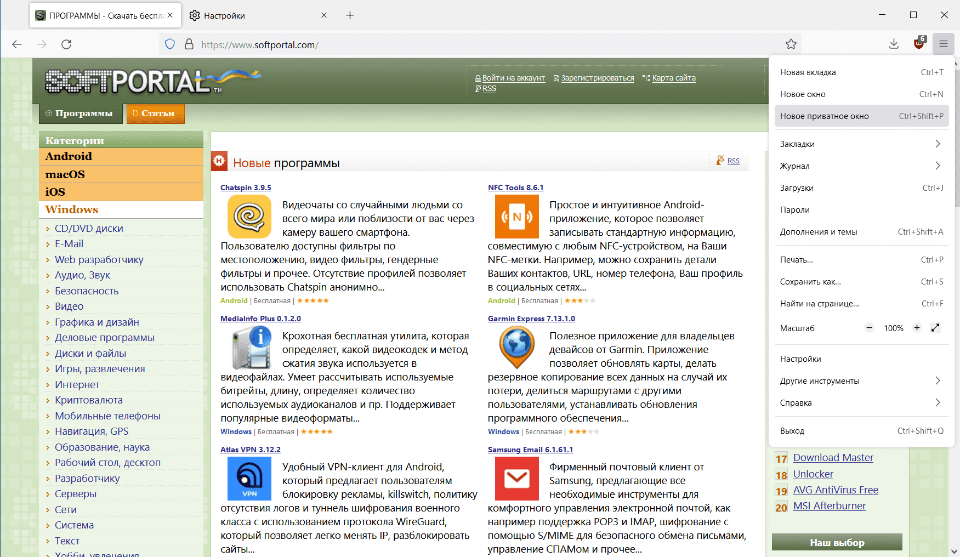Viewport: 960px width, 557px height.
Task: Open the Криптовалюта category
Action: tap(89, 400)
